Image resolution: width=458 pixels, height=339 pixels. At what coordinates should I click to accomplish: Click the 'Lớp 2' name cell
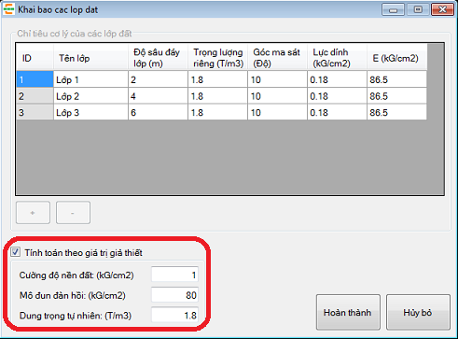tap(90, 96)
